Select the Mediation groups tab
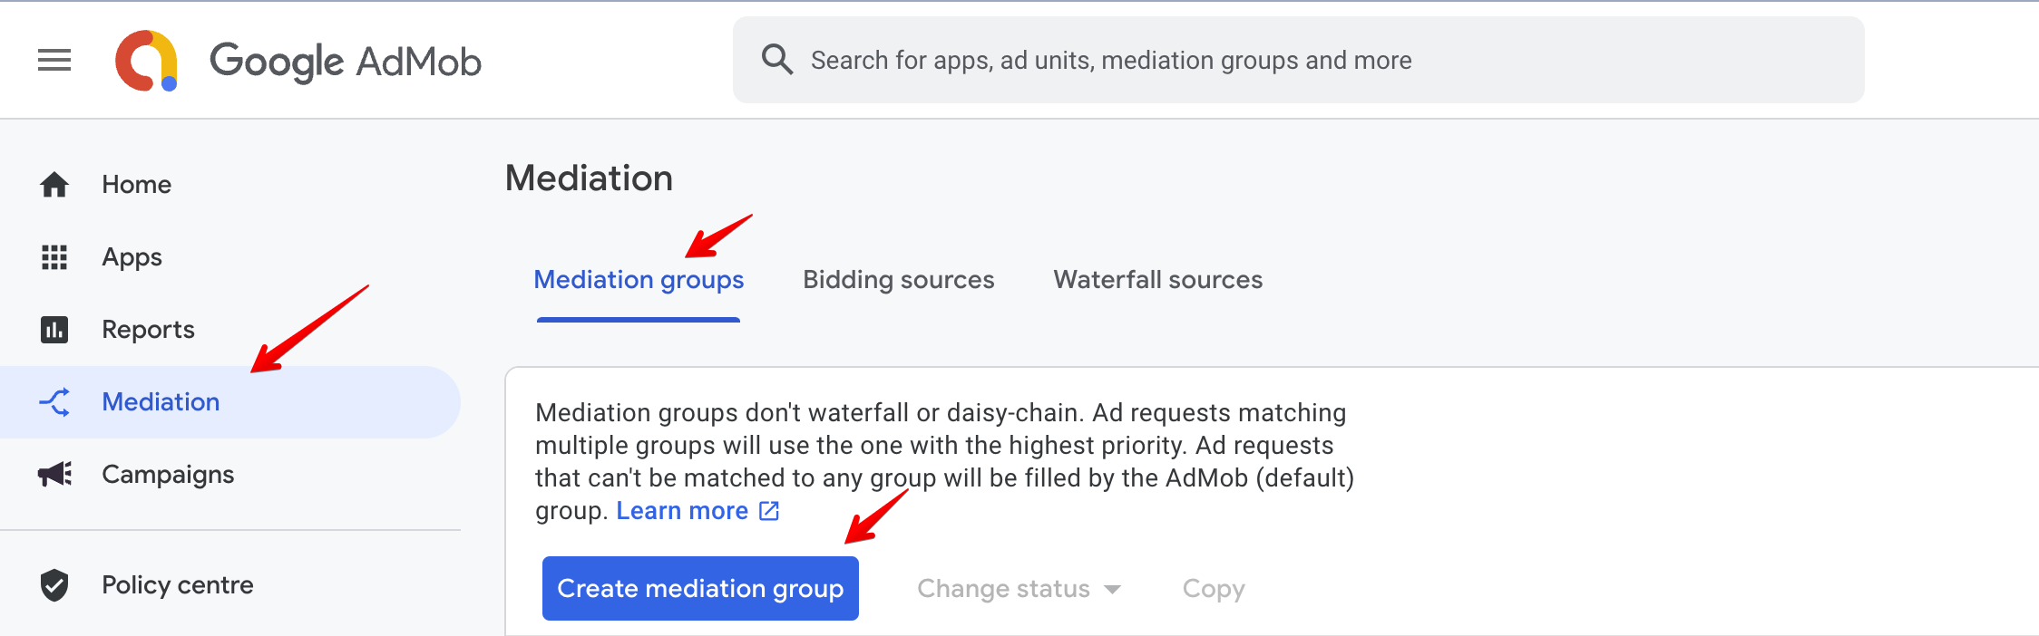Viewport: 2039px width, 636px height. pos(639,280)
